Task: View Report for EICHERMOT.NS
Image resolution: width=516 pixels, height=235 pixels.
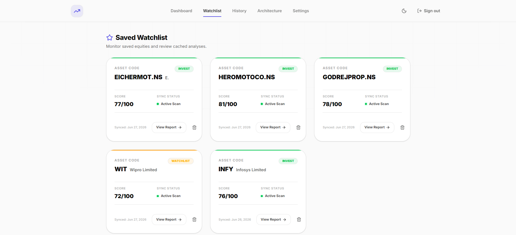Action: [169, 127]
